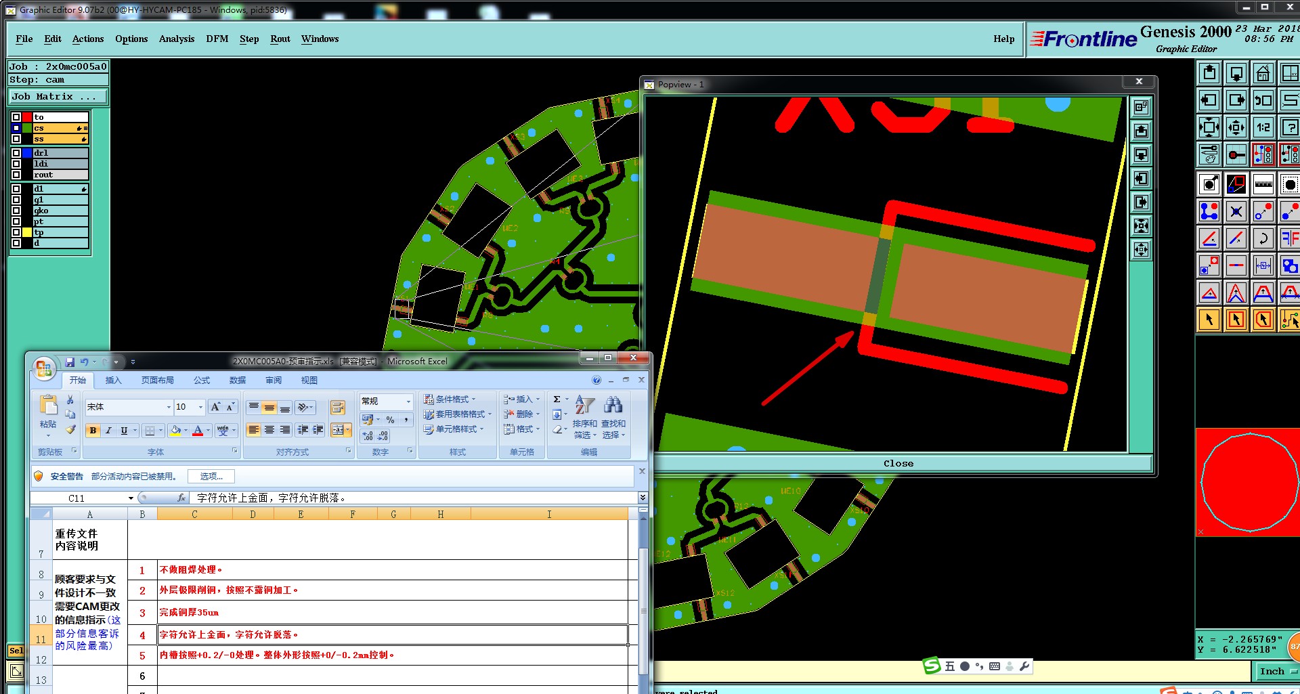The width and height of the screenshot is (1300, 694).
Task: Click the Close button in Popview window
Action: coord(898,464)
